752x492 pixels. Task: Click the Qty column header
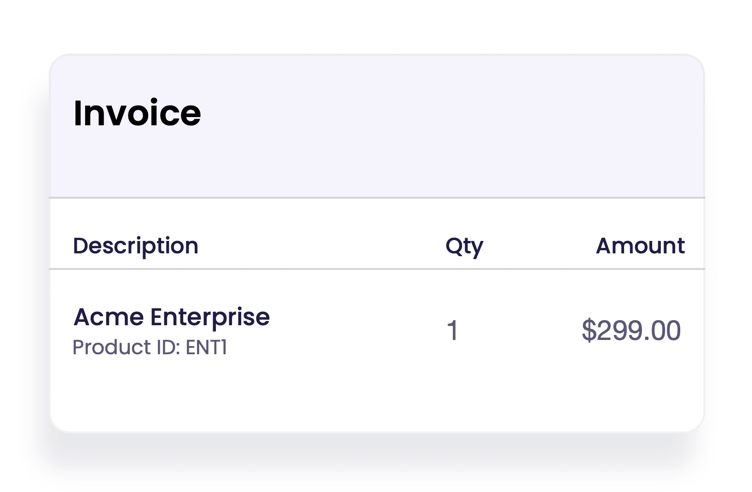464,246
